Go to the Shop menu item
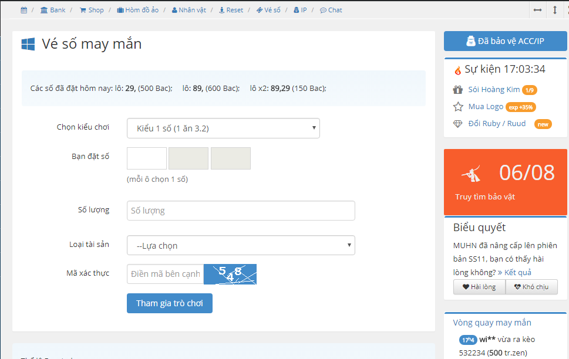The width and height of the screenshot is (569, 359). click(92, 10)
